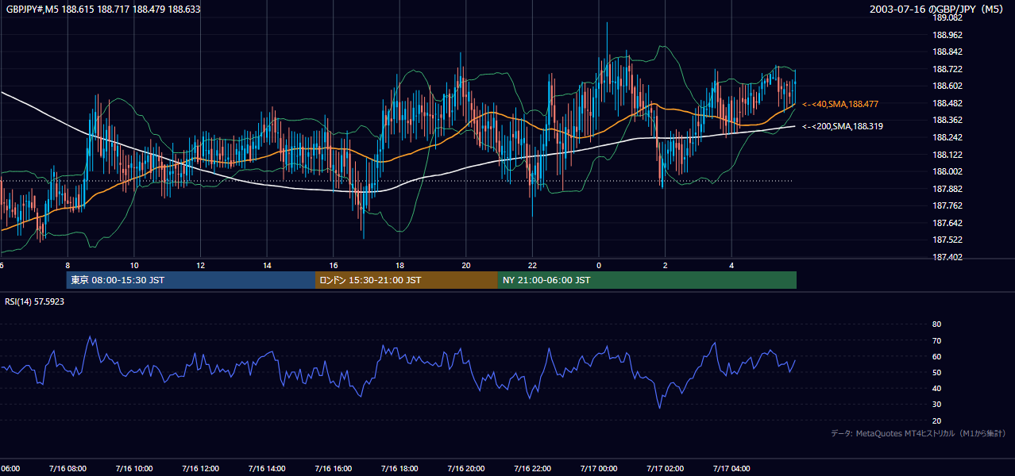The height and width of the screenshot is (476, 1015).
Task: Click hour tick 10 under the price chart
Action: [x=134, y=266]
